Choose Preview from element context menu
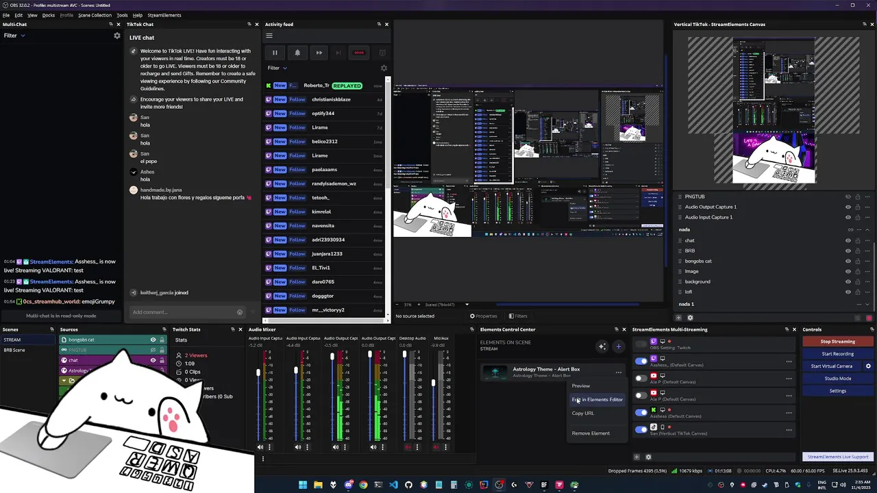This screenshot has width=877, height=493. 581,385
